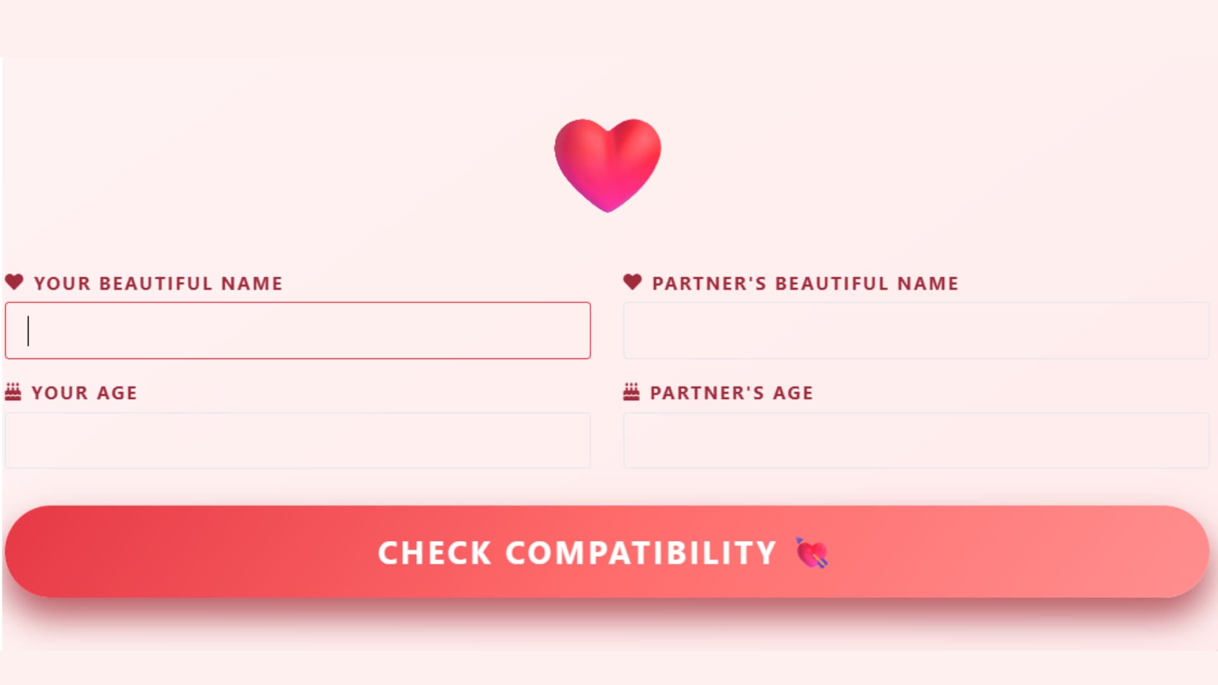Focus the Your Beautiful Name input field
This screenshot has width=1218, height=685.
298,330
